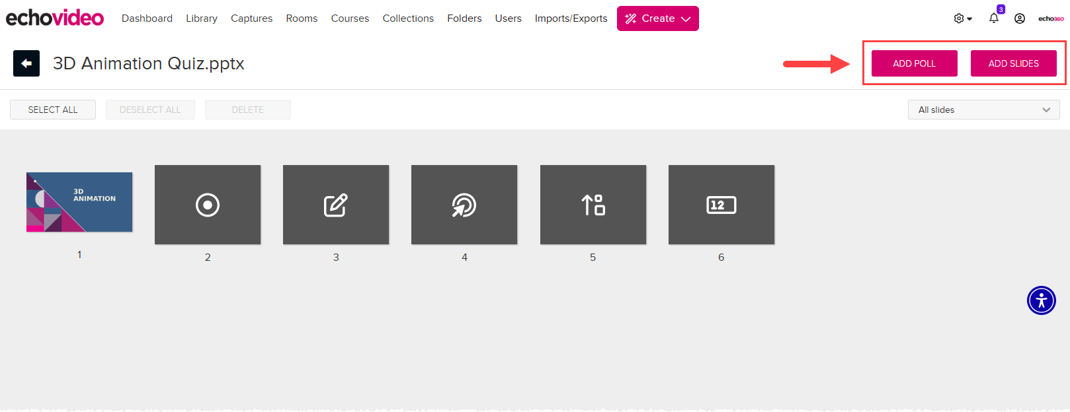Open the notifications bell
The width and height of the screenshot is (1070, 412).
(994, 18)
